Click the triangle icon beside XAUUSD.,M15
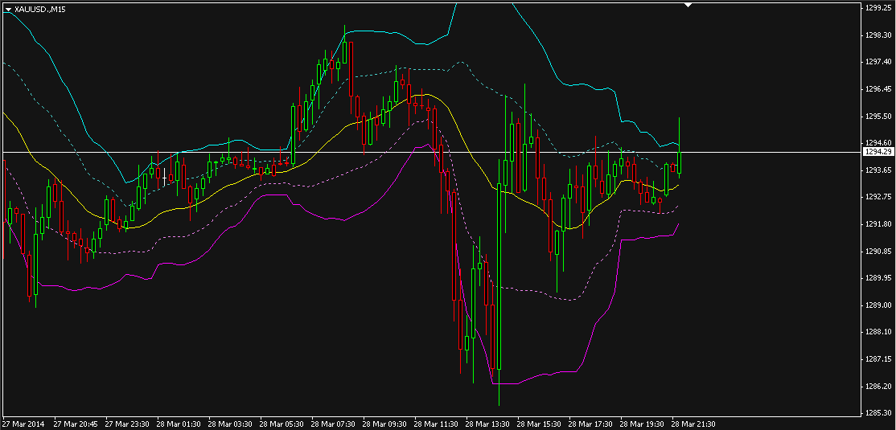Image resolution: width=896 pixels, height=430 pixels. coord(8,10)
